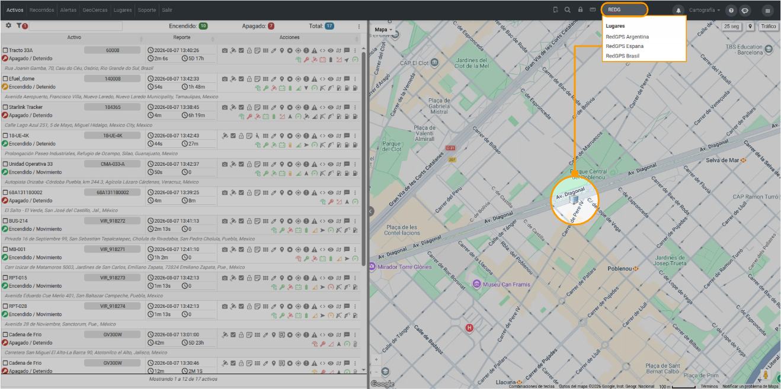Viewport: 781px width, 389px height.
Task: Open the Recorridos menu
Action: coord(41,10)
